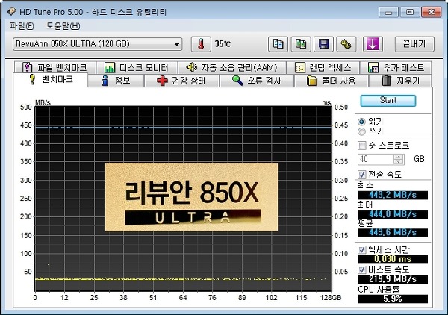
Task: Click the 219.9 MB/s burst rate value
Action: [x=393, y=279]
